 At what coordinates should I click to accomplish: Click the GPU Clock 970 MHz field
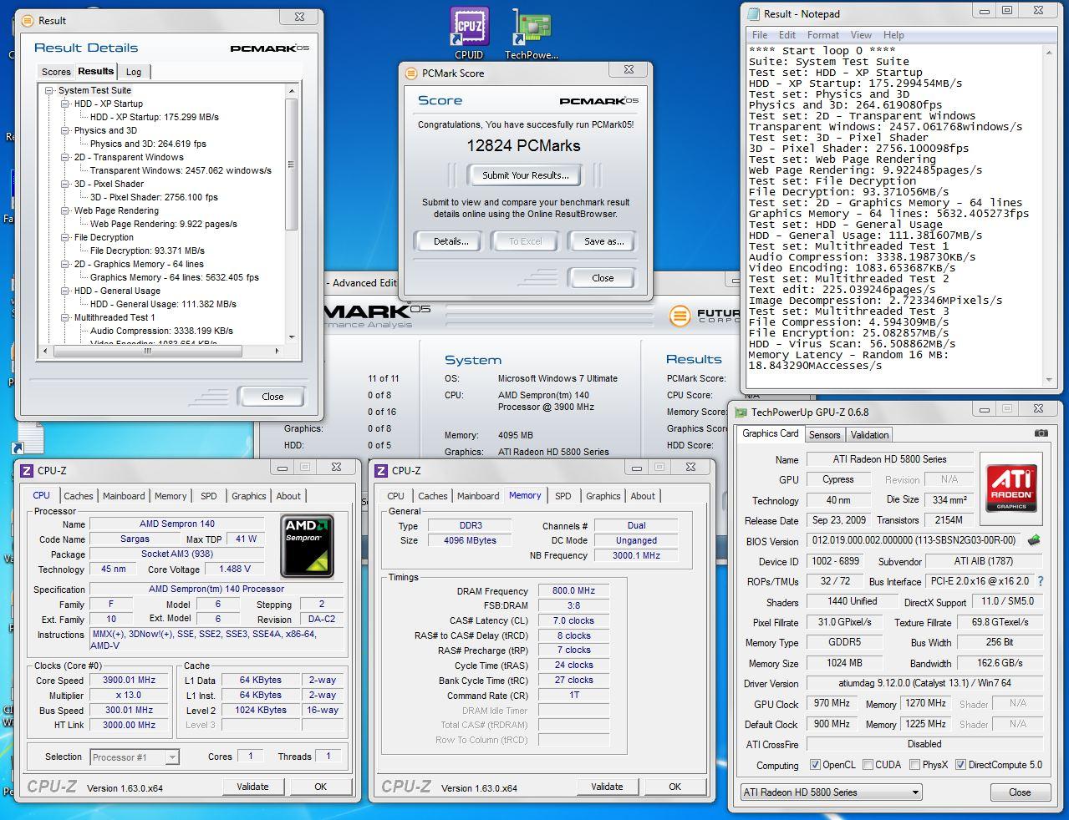click(832, 704)
